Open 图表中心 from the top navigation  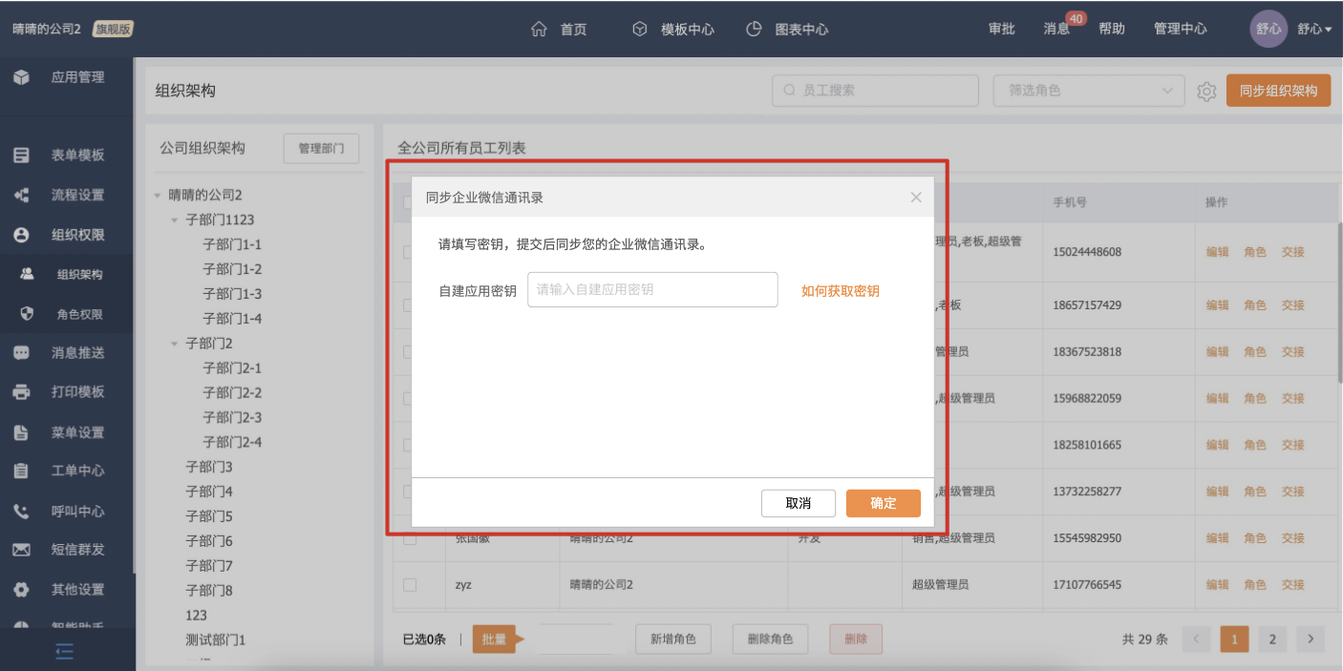[x=787, y=30]
